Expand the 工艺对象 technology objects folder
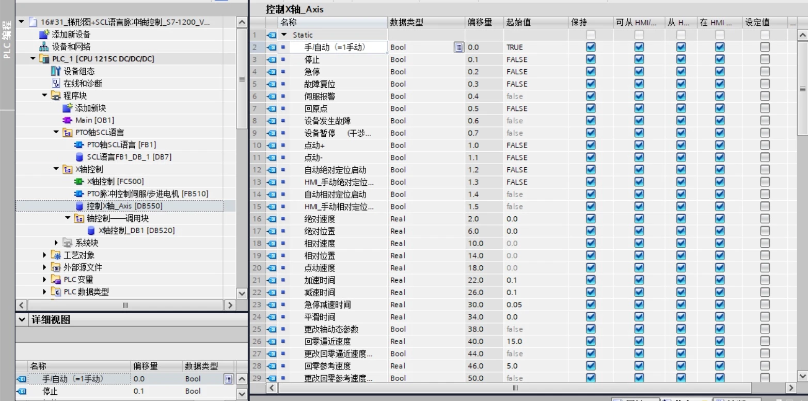 45,255
